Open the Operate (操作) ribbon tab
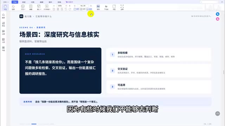The width and height of the screenshot is (225, 126). pos(50,2)
